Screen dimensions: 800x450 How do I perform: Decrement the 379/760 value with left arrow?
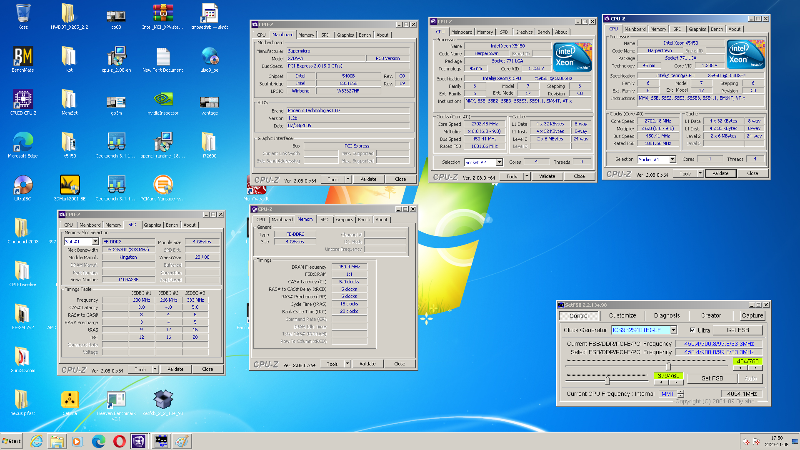coord(661,382)
